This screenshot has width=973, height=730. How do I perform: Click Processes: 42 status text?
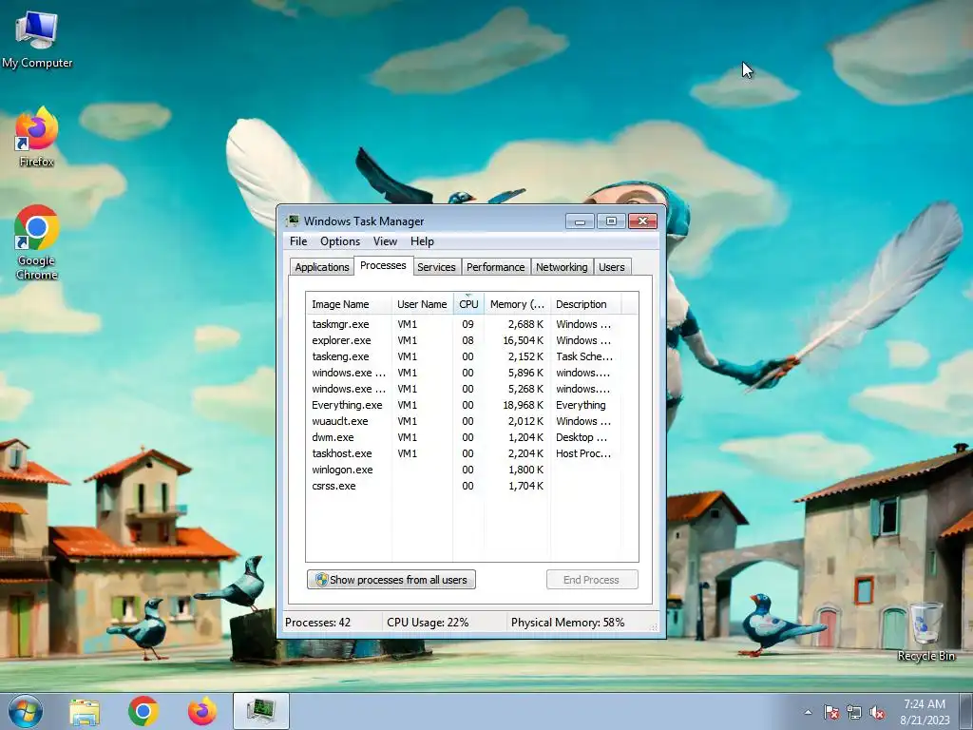point(317,622)
